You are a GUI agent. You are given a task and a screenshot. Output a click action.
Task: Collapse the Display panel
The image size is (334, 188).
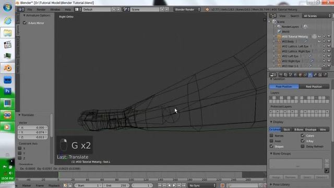271,122
